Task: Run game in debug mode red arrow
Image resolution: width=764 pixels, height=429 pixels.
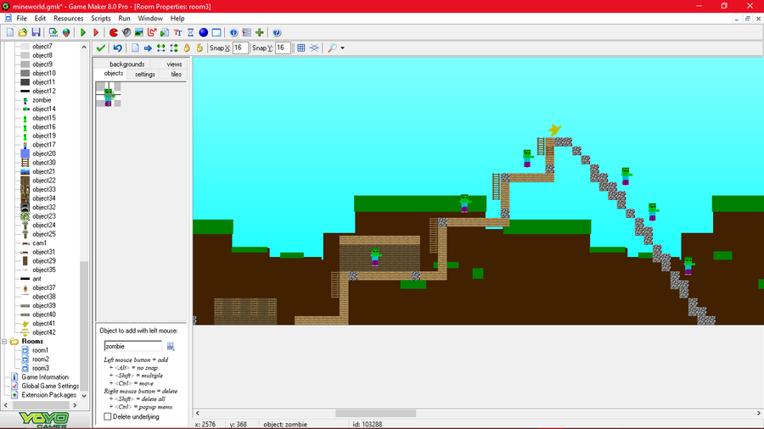Action: 96,32
